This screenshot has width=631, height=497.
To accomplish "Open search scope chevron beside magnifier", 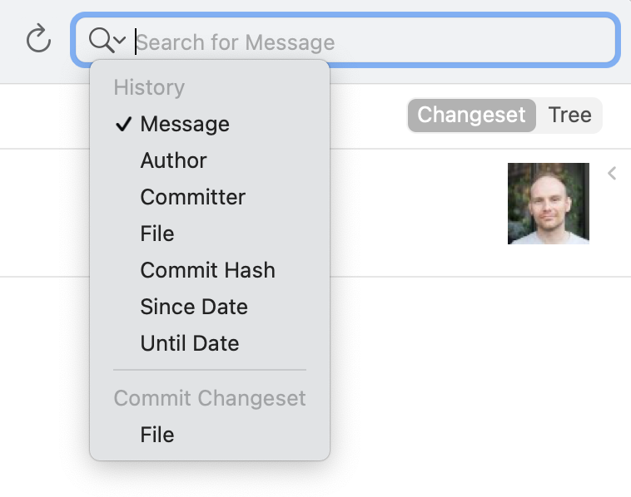I will [120, 40].
